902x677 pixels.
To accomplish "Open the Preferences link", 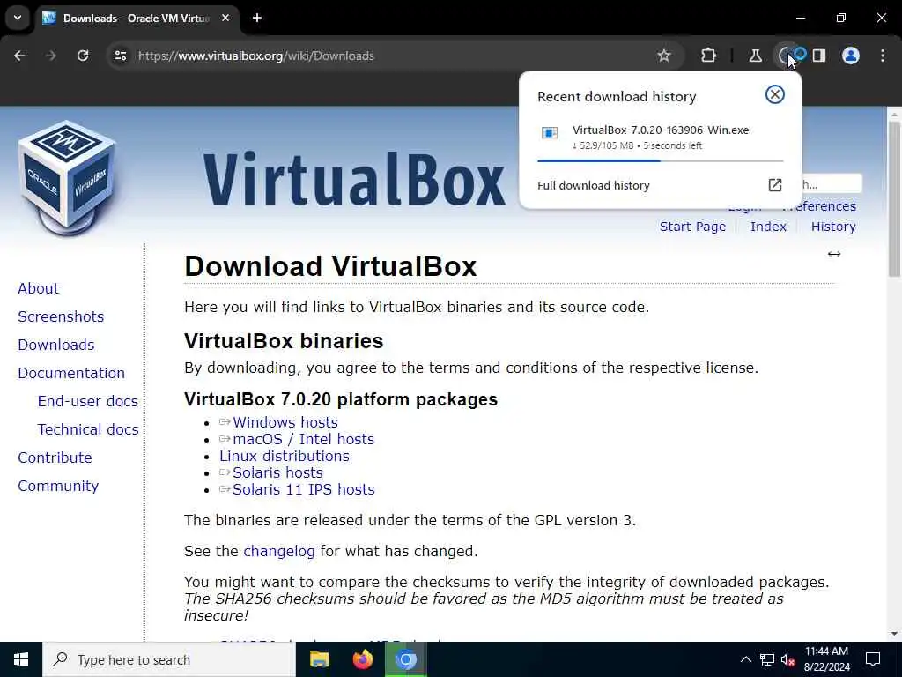I will click(828, 206).
